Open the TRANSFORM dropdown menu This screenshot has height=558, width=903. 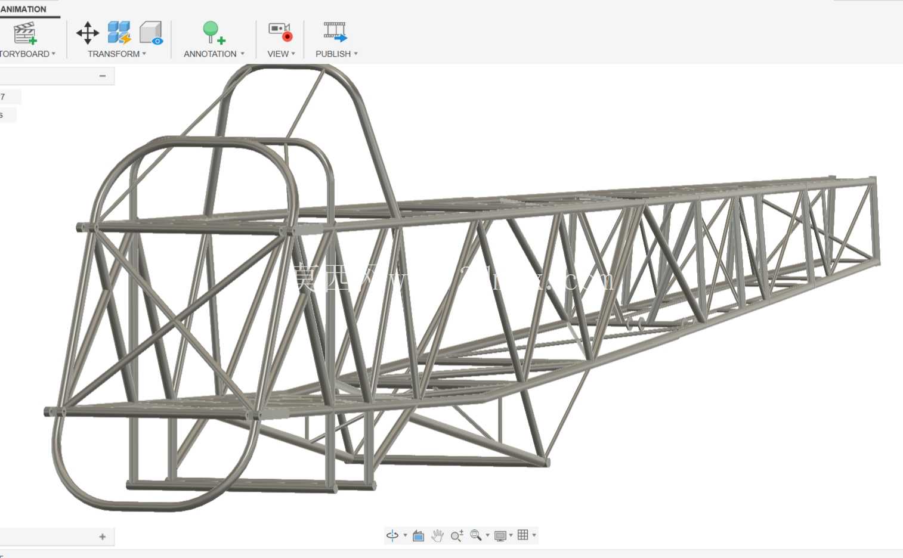(x=117, y=54)
